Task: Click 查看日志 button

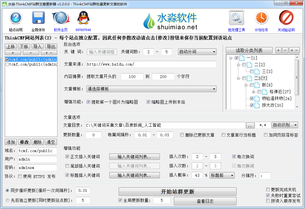Action: (205, 201)
